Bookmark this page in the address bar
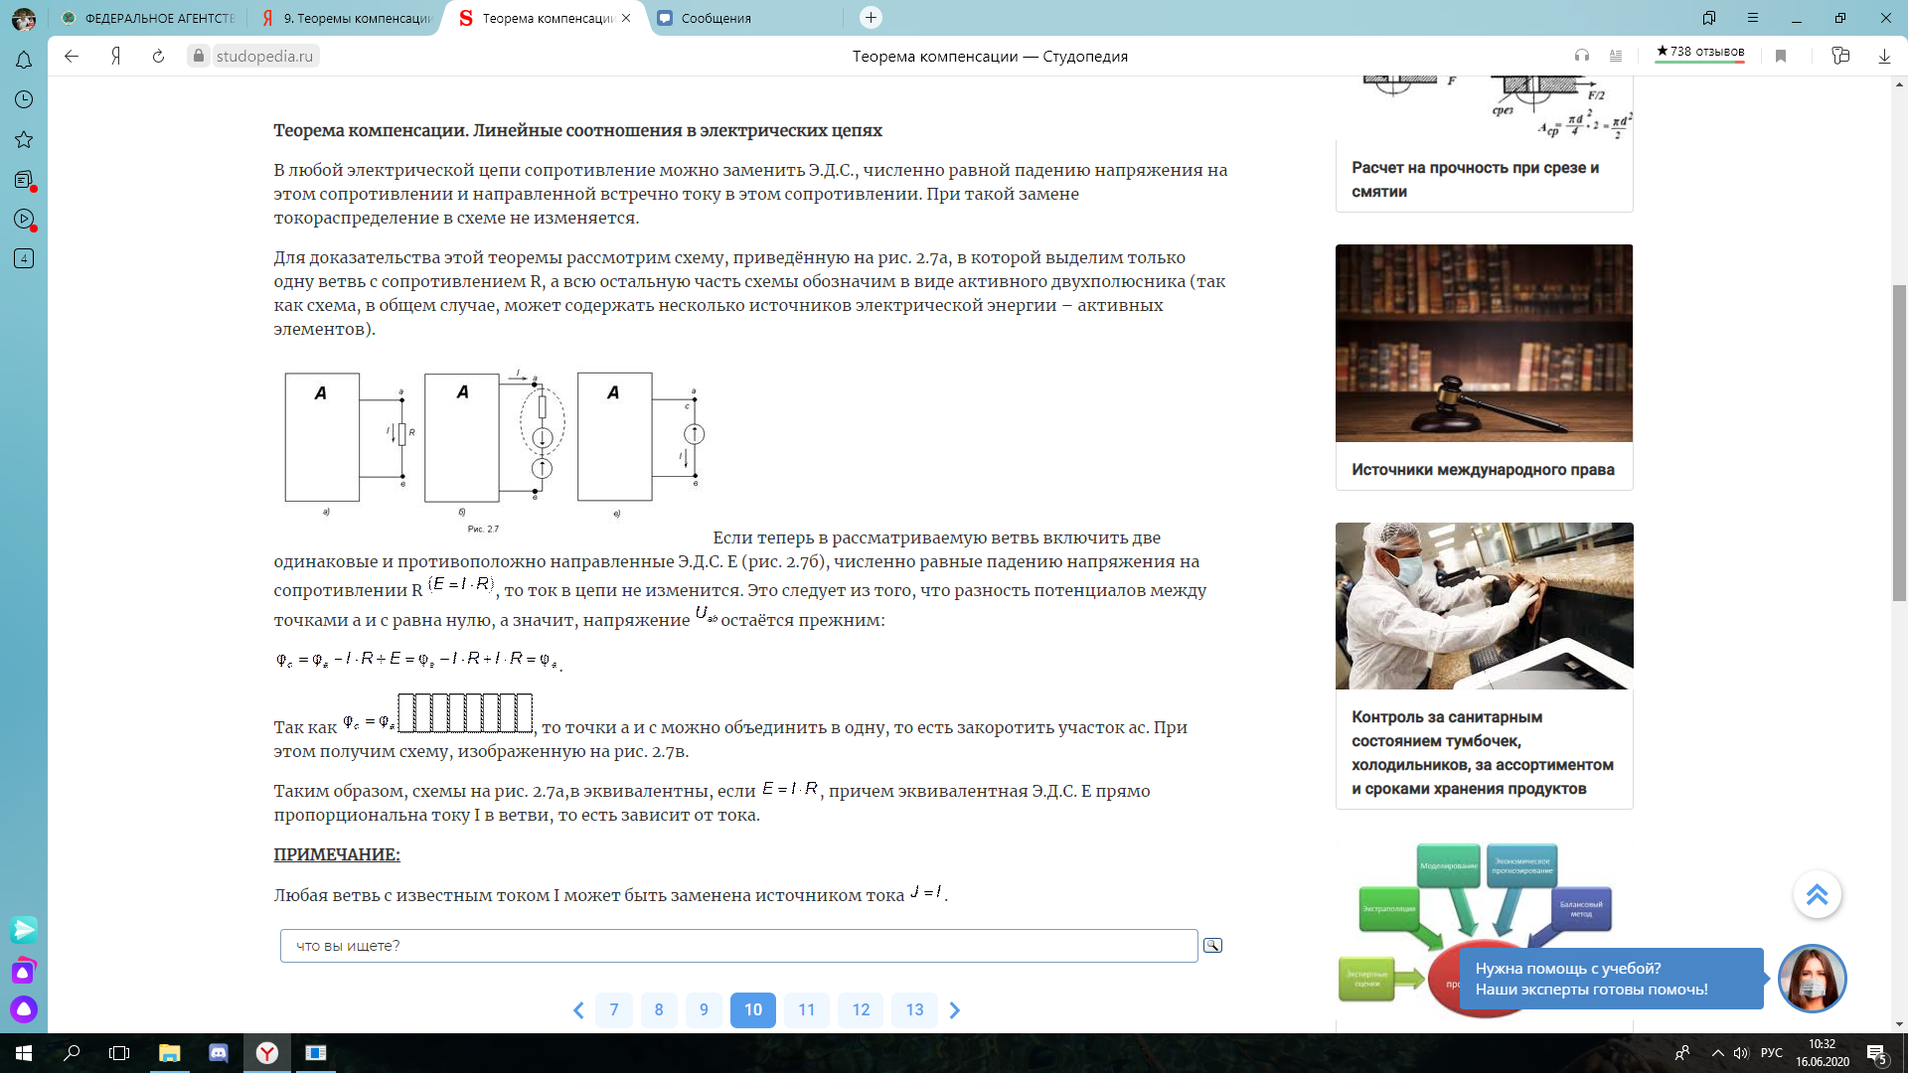The image size is (1908, 1073). (x=1781, y=56)
